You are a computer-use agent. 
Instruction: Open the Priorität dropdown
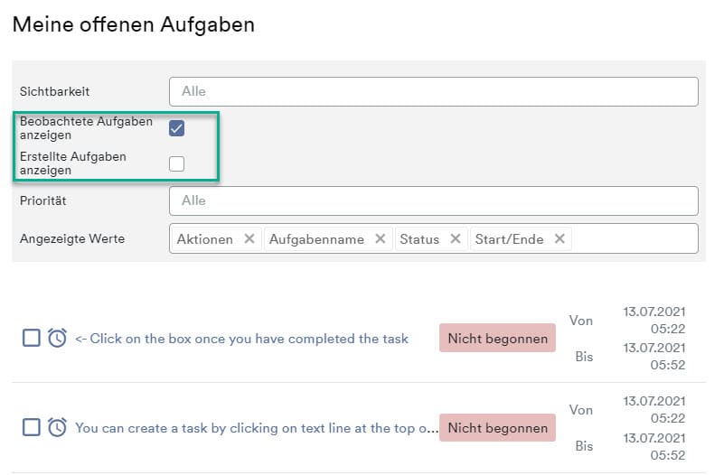coord(434,201)
